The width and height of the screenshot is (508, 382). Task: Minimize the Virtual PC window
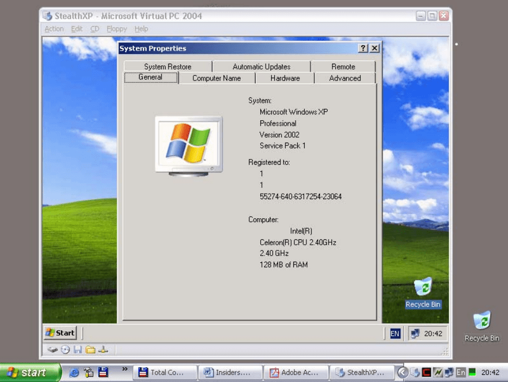[x=421, y=16]
